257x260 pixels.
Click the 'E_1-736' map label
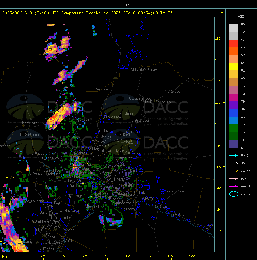pyautogui.click(x=174, y=91)
